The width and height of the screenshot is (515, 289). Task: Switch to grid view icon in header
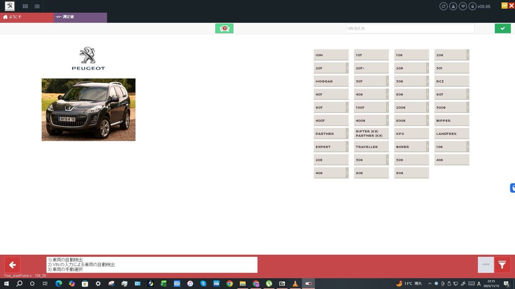coord(25,6)
